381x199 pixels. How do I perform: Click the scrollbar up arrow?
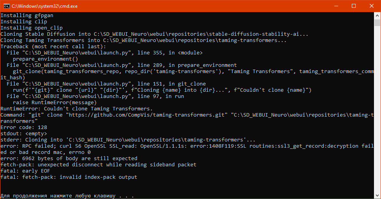click(377, 16)
